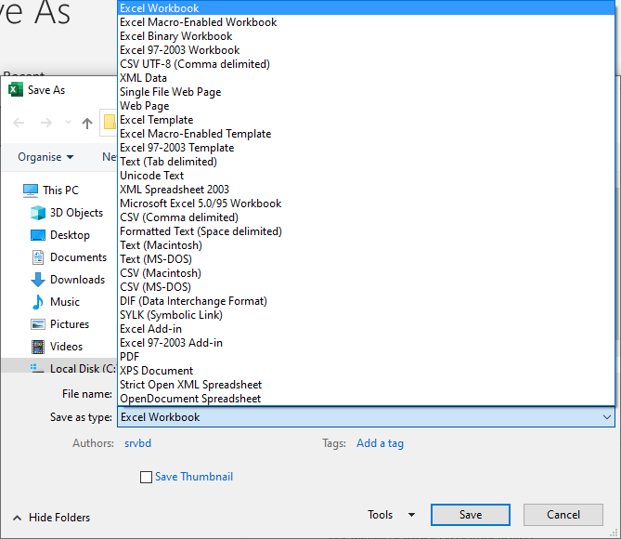621x539 pixels.
Task: Open the Documents folder
Action: pyautogui.click(x=69, y=257)
